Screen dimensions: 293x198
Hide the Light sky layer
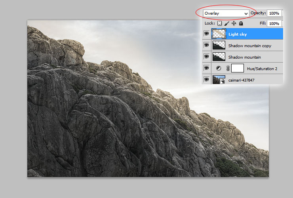click(x=206, y=34)
